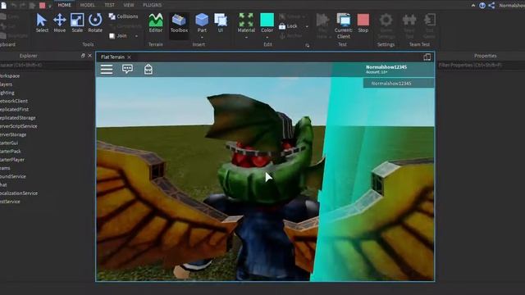The width and height of the screenshot is (525, 295).
Task: Open the Edit group launcher arrow
Action: tap(308, 46)
